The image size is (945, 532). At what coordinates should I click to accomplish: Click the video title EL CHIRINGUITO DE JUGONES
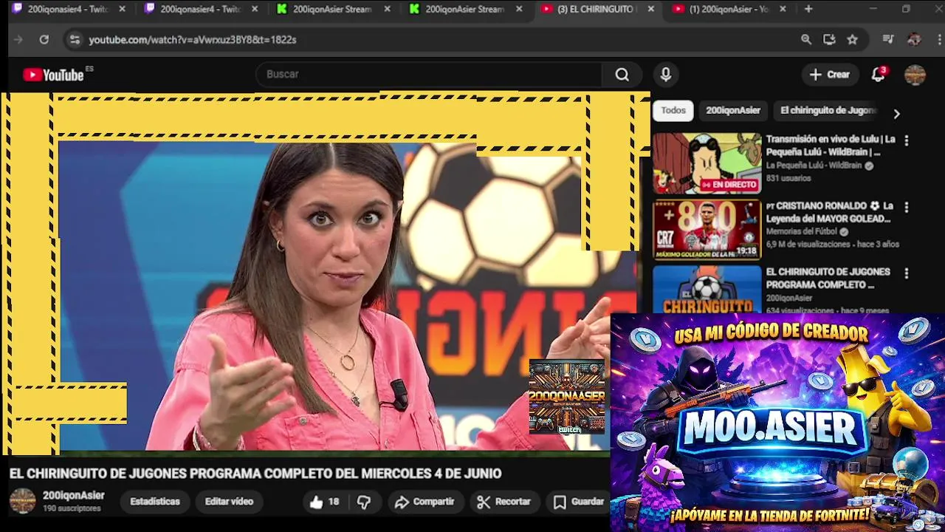point(255,474)
